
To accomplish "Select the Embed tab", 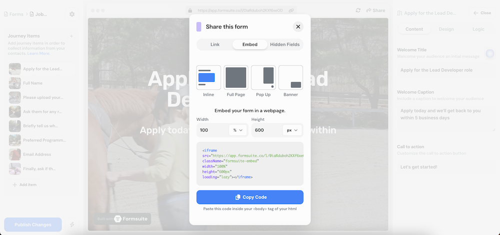I will (x=250, y=44).
